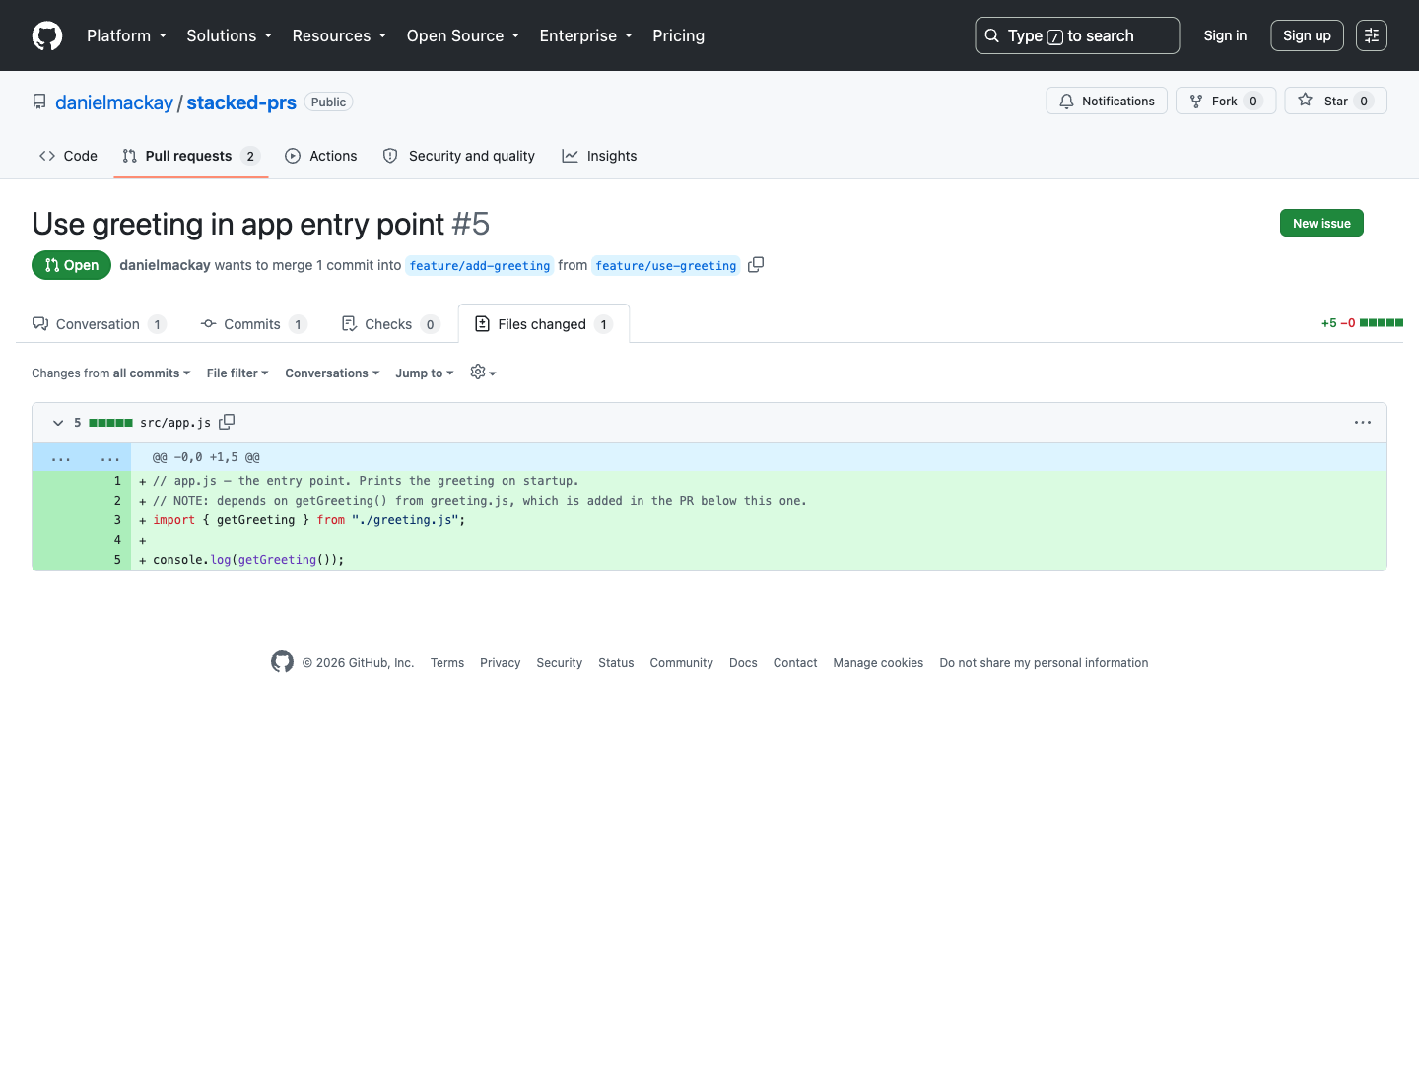
Task: Click the console.log(getGreeting()) code line
Action: click(x=759, y=560)
